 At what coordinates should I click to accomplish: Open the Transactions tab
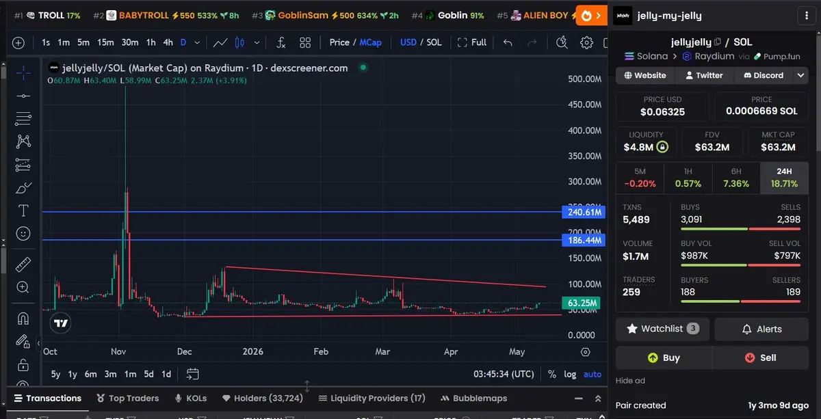[47, 398]
